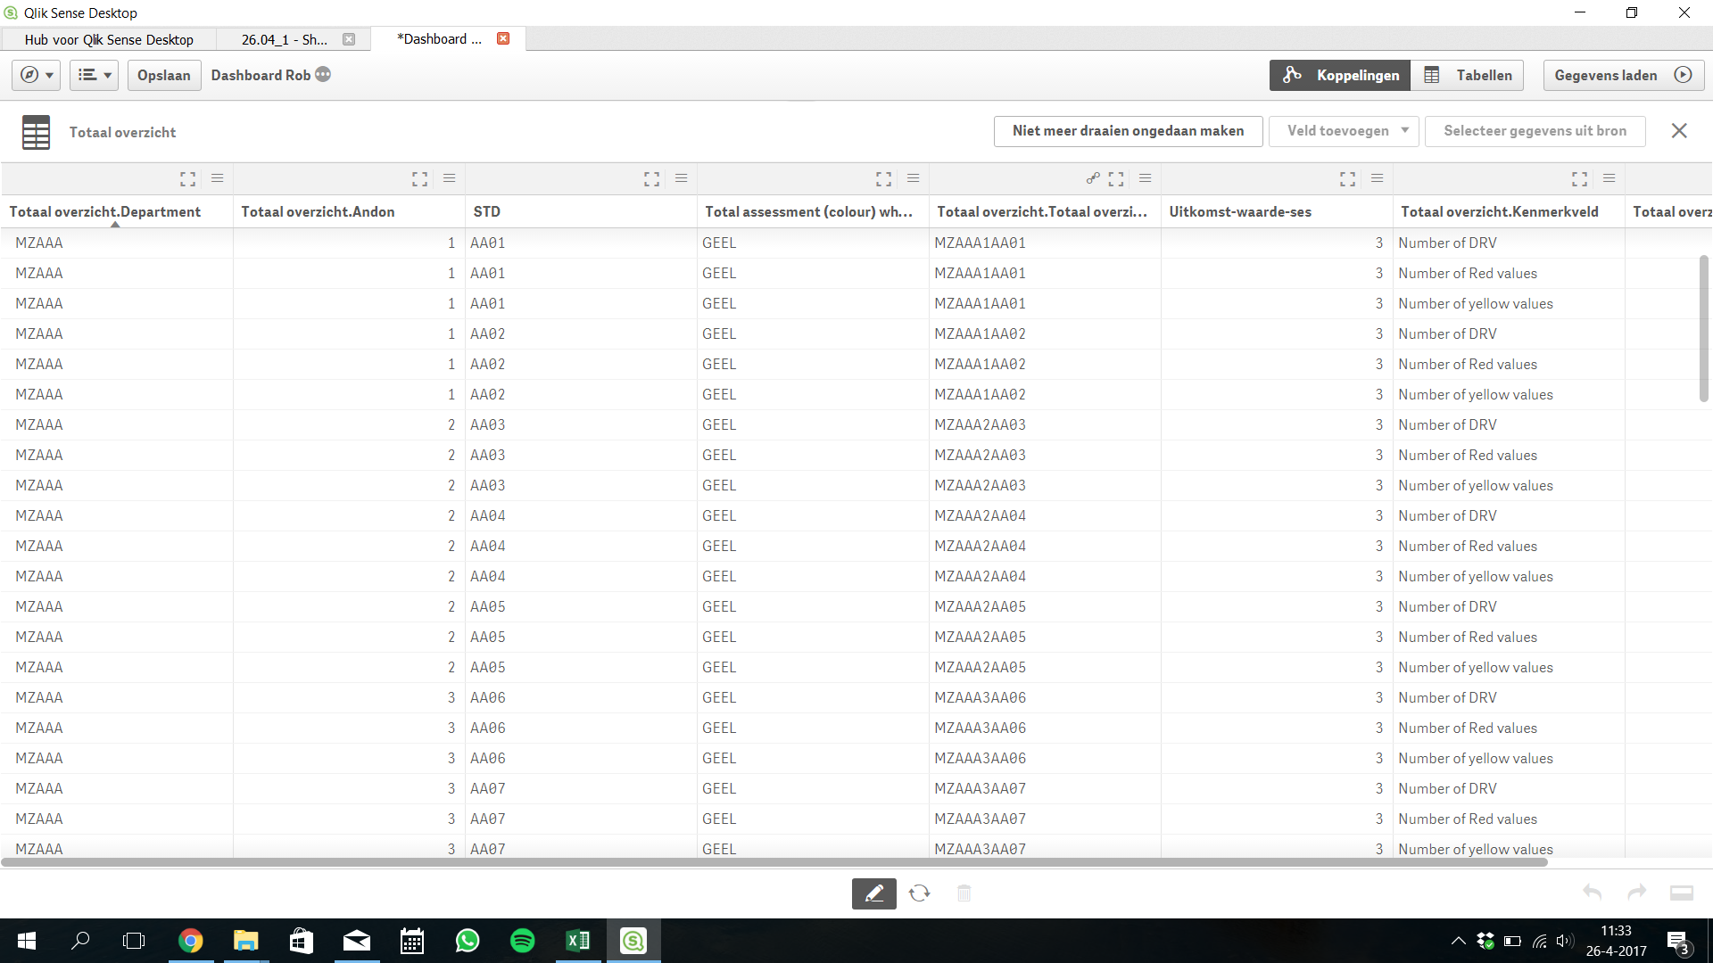Toggle to Tabellen view

1467,75
